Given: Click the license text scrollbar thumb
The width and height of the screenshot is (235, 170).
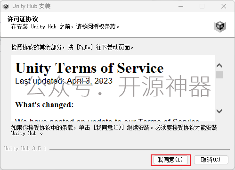Looking at the screenshot, I should 219,75.
